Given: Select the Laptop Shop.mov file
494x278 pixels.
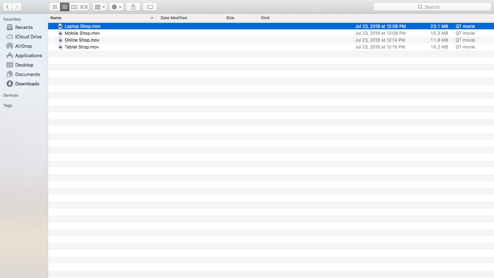Looking at the screenshot, I should click(x=271, y=26).
